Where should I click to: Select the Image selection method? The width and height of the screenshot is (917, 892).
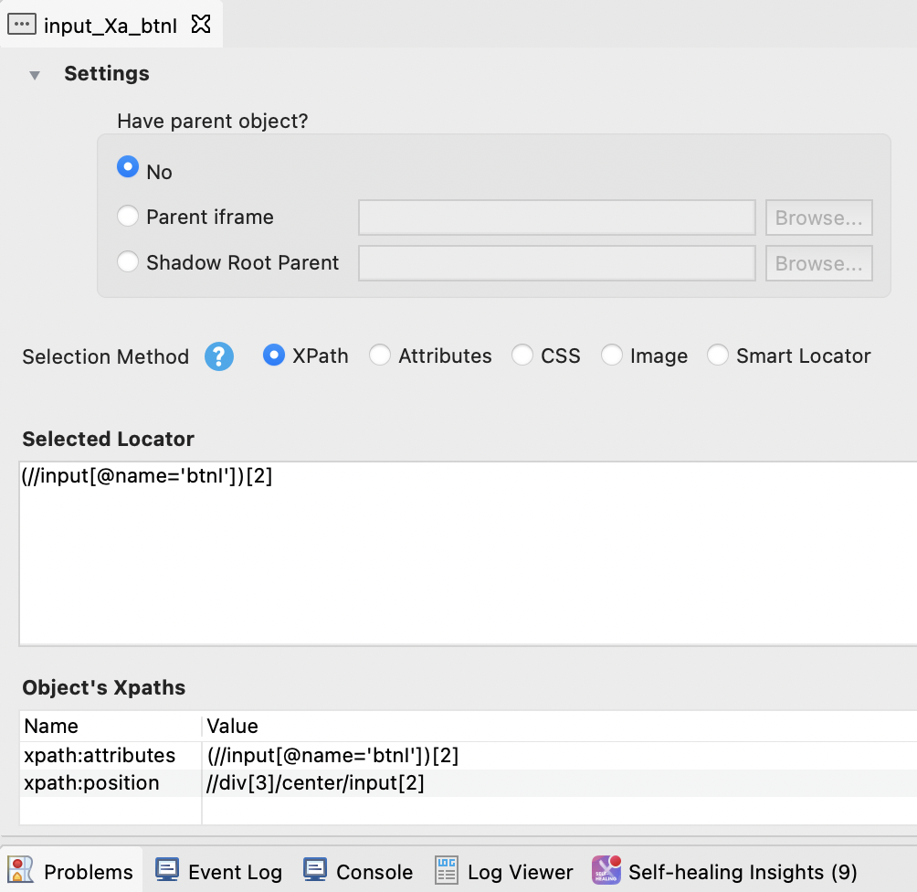[x=612, y=356]
